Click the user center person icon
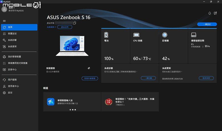The image size is (222, 131). tap(4, 86)
